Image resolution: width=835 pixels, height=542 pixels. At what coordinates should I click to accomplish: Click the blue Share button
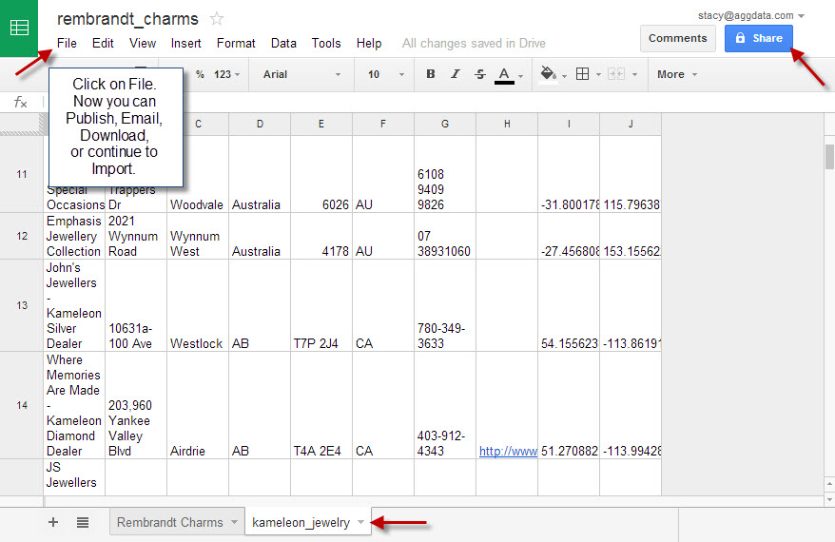point(758,38)
